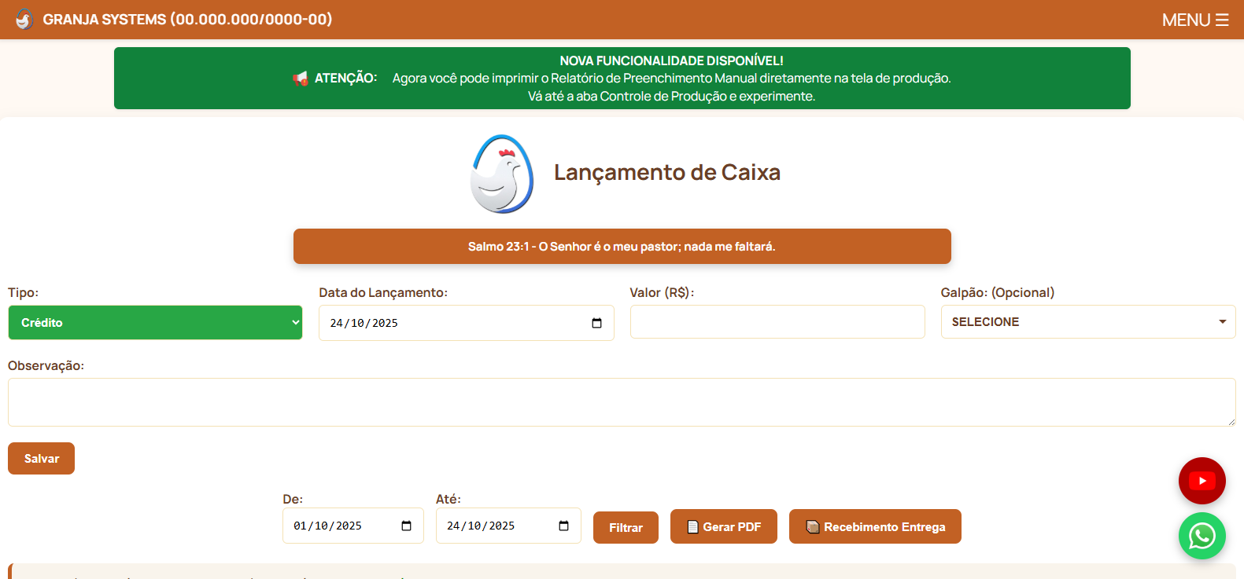This screenshot has width=1244, height=579.
Task: Click the Salmo 23:1 verse banner
Action: (x=622, y=247)
